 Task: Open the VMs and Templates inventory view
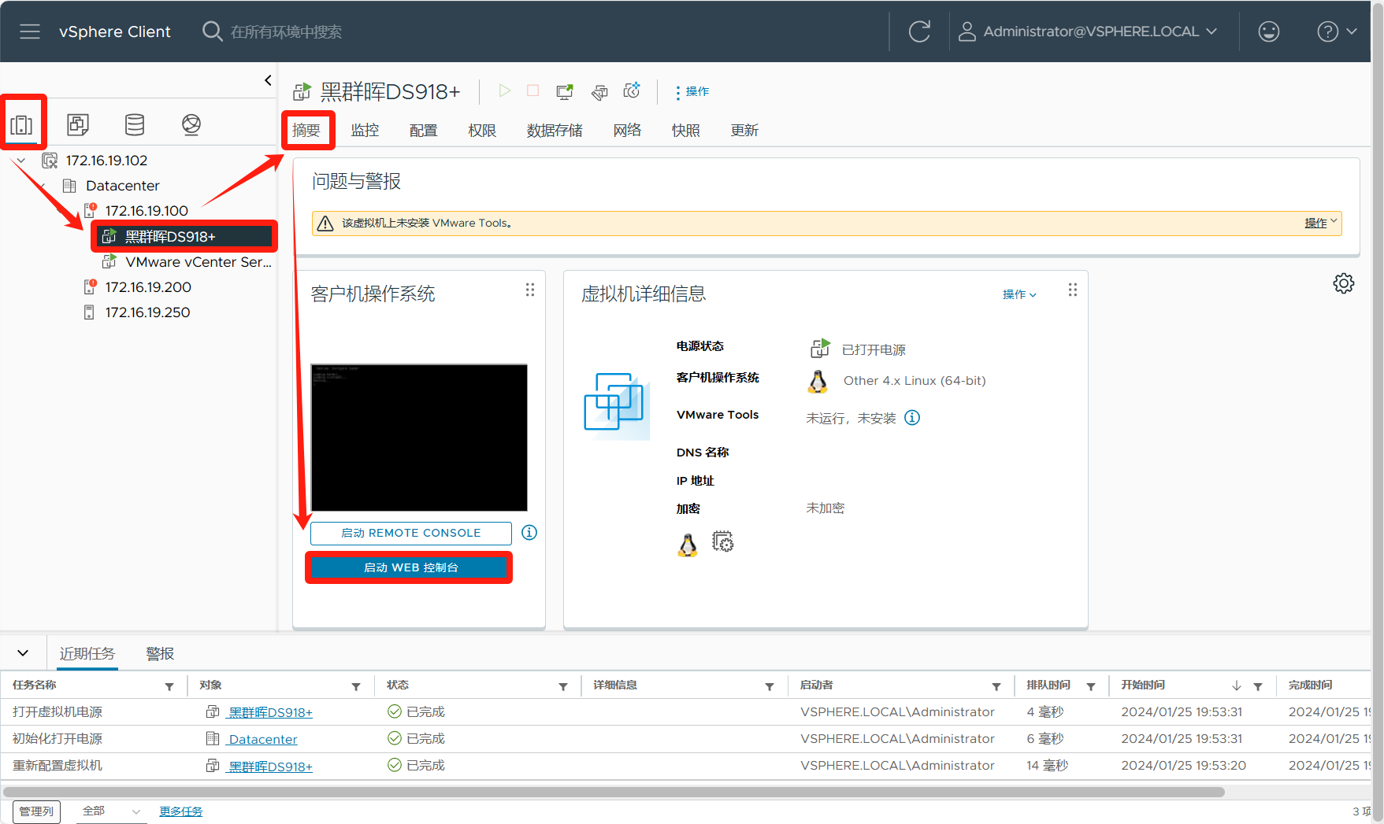point(78,124)
